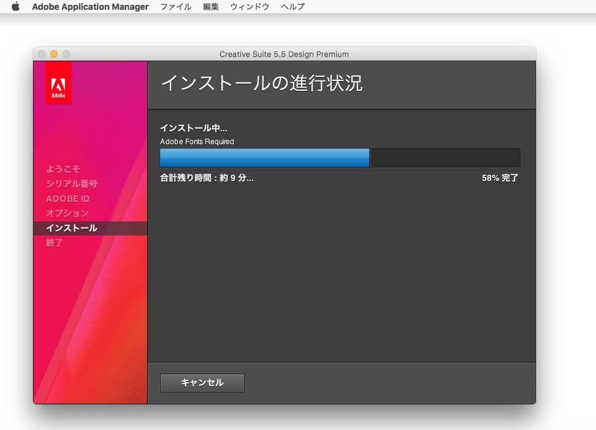The height and width of the screenshot is (430, 596).
Task: Click the 合計残り時間 remaining time text
Action: click(207, 178)
